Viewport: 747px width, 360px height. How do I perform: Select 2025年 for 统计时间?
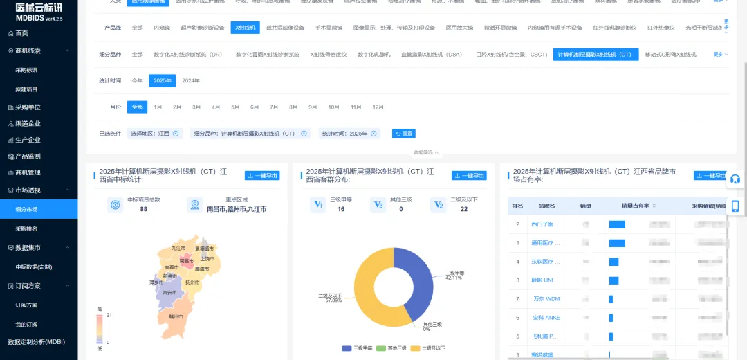pyautogui.click(x=163, y=80)
